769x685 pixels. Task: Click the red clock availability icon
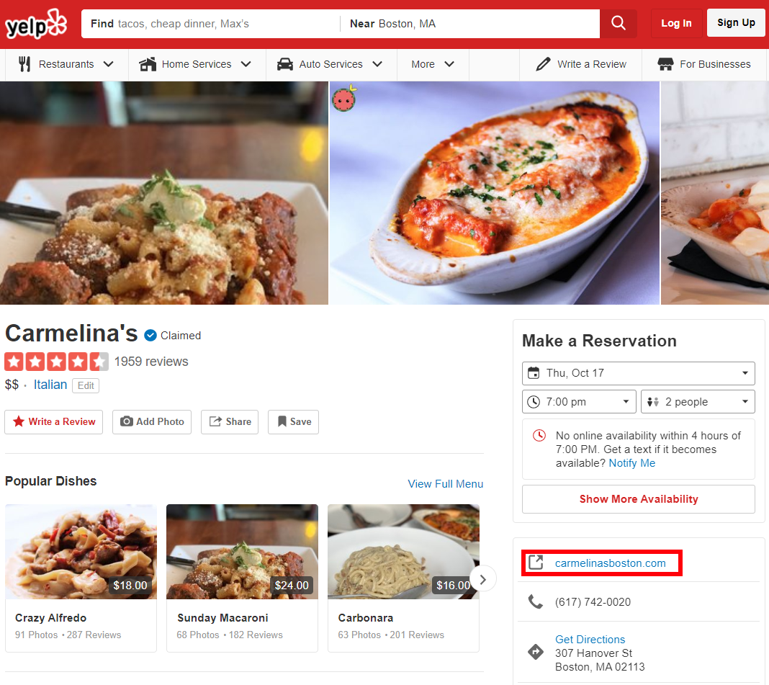pos(539,435)
